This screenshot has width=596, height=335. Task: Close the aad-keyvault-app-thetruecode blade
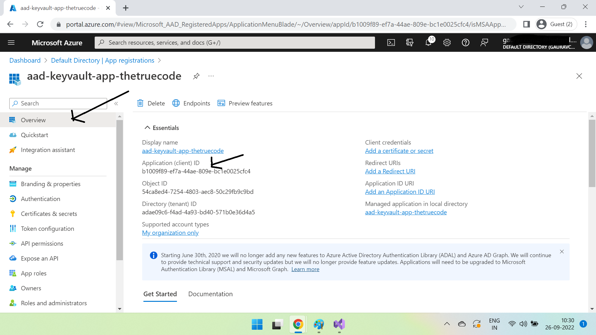579,76
